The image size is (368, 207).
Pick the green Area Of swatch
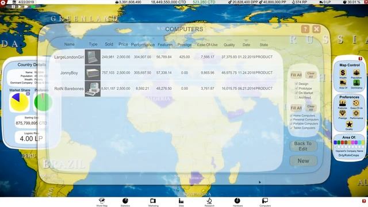[x=339, y=143]
